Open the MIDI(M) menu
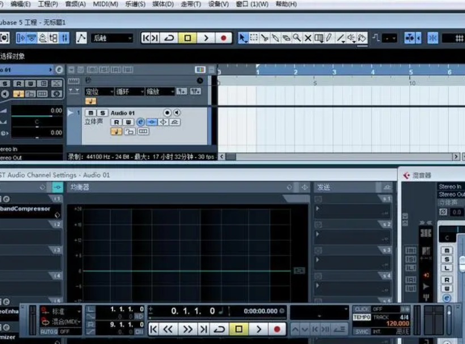 click(105, 4)
